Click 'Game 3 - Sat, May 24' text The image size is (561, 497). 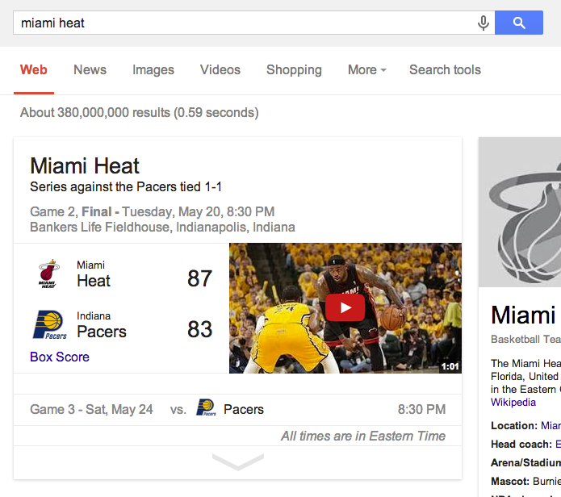pos(91,409)
